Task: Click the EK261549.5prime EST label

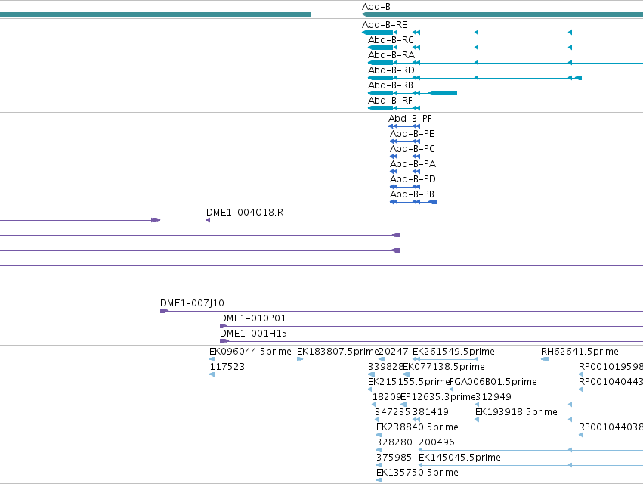Action: point(453,352)
